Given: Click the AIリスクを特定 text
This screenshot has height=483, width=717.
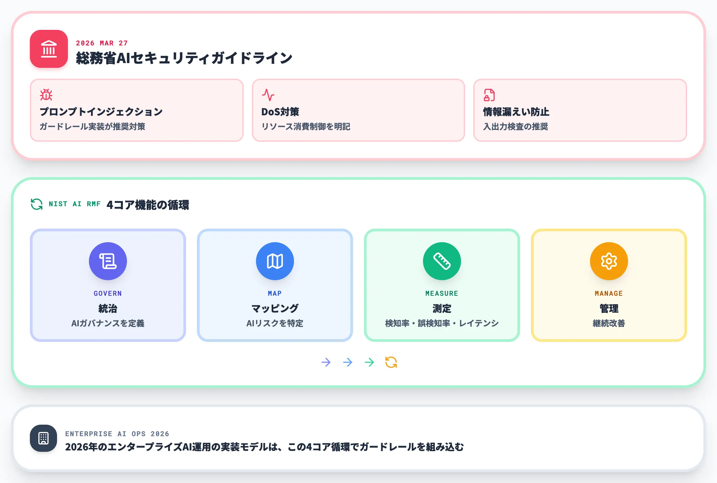Looking at the screenshot, I should click(x=275, y=323).
